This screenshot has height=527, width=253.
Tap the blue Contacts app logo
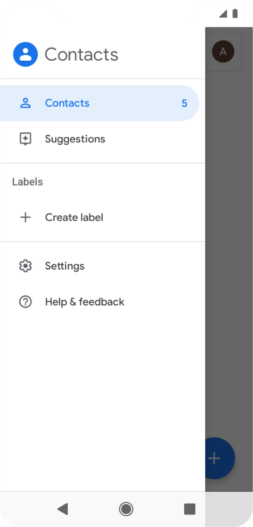26,55
